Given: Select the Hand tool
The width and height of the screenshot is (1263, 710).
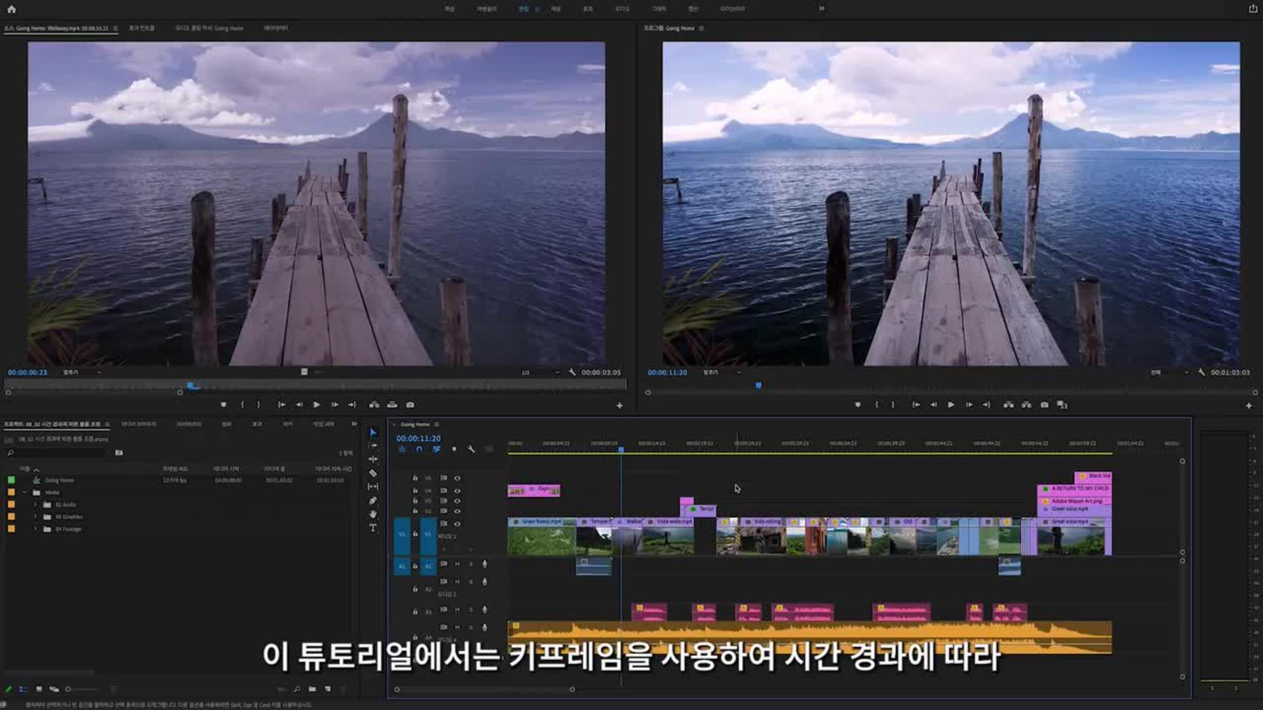Looking at the screenshot, I should pos(373,514).
